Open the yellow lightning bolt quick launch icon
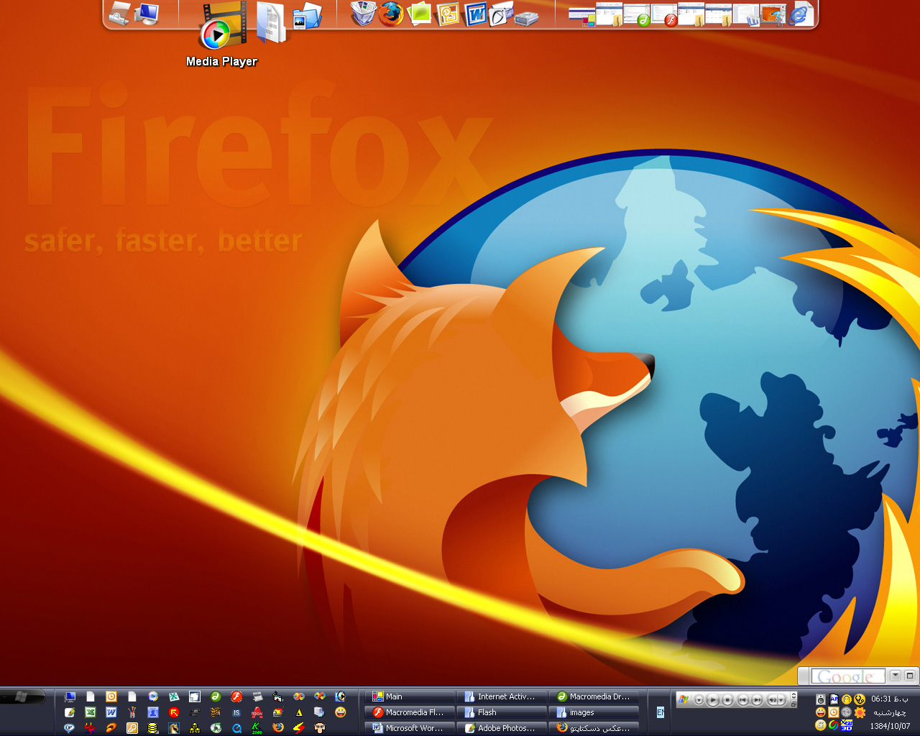The image size is (920, 736). click(x=299, y=727)
